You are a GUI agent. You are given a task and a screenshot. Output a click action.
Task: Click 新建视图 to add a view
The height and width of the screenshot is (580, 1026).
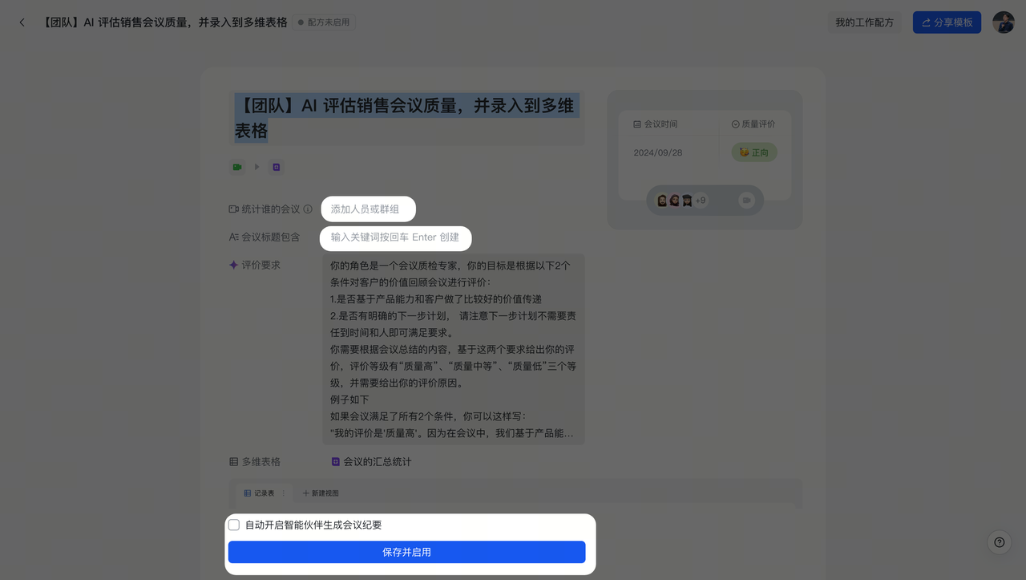point(321,493)
